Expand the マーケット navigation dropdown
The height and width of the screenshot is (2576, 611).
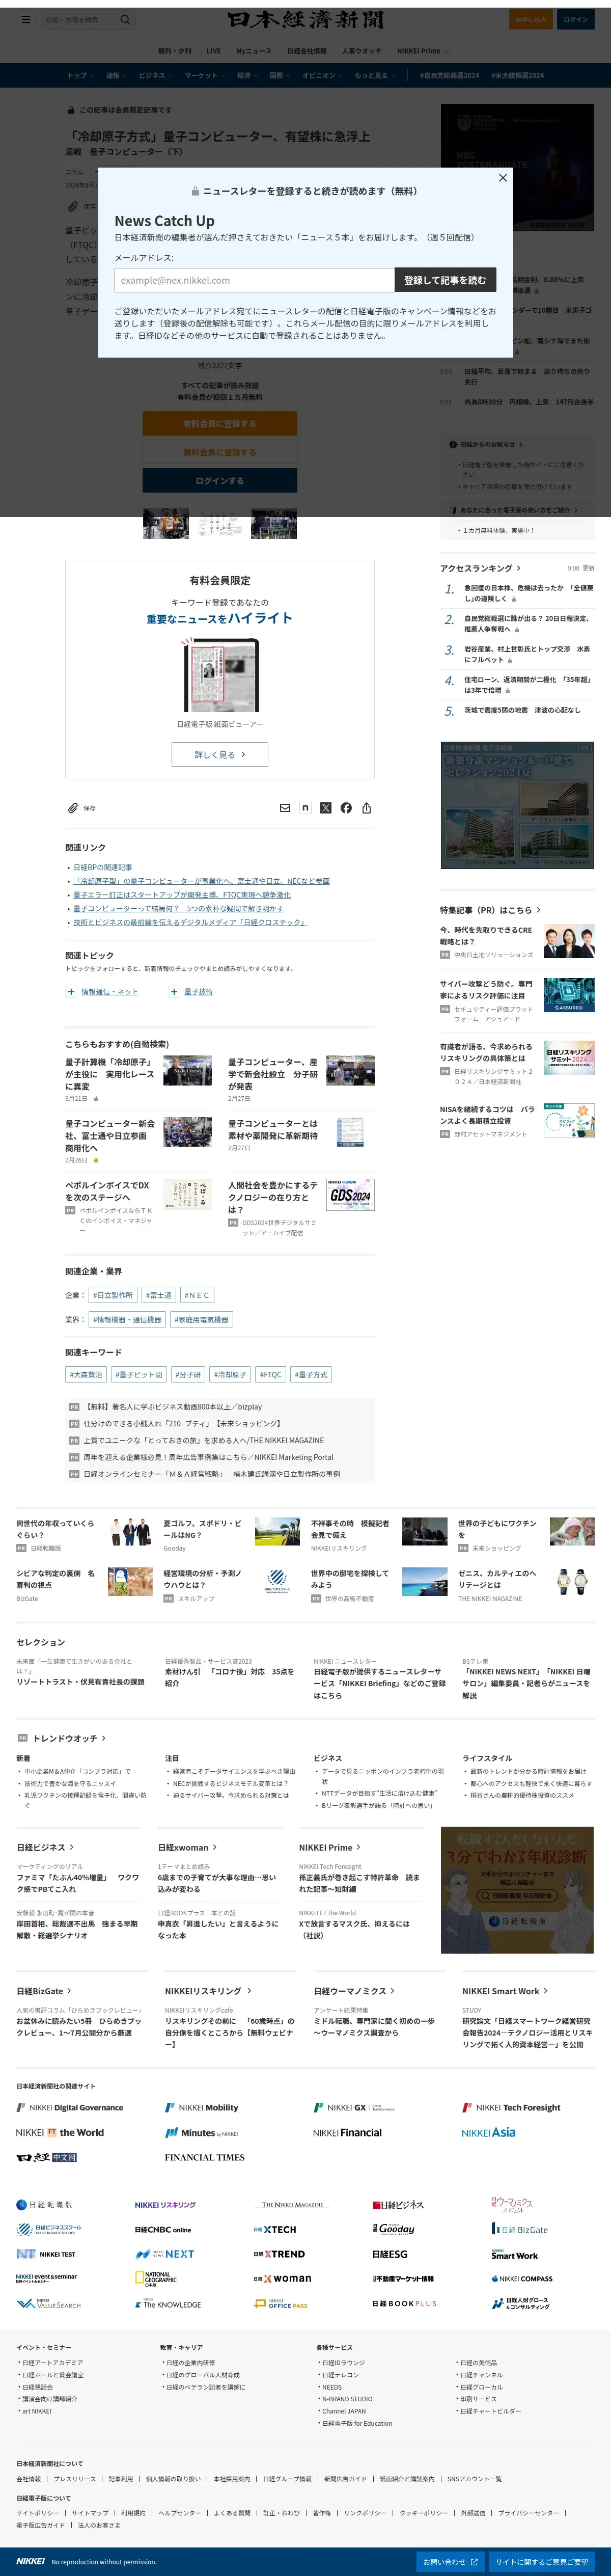(x=204, y=76)
